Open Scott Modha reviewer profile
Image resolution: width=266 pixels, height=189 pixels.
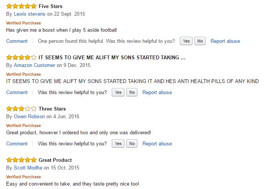pos(28,168)
